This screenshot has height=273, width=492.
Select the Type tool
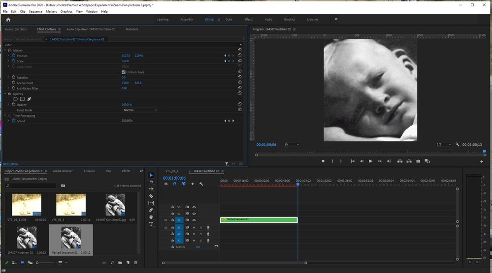(151, 224)
